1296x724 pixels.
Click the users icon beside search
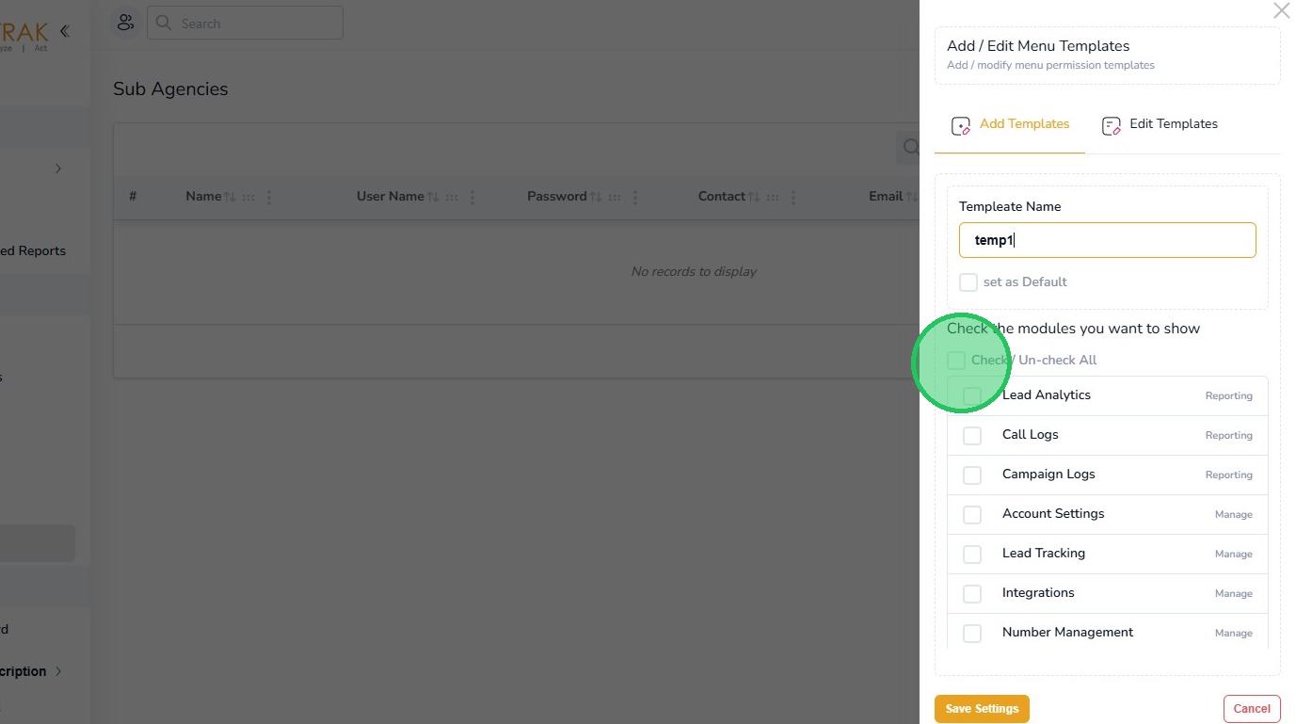tap(125, 23)
